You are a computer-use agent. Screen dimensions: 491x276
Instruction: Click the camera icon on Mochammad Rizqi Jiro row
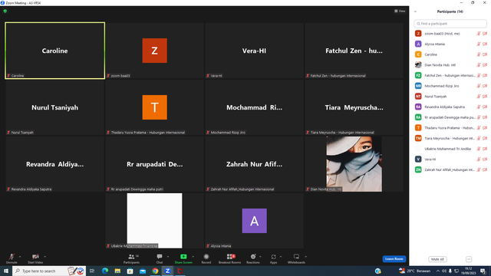click(x=485, y=86)
